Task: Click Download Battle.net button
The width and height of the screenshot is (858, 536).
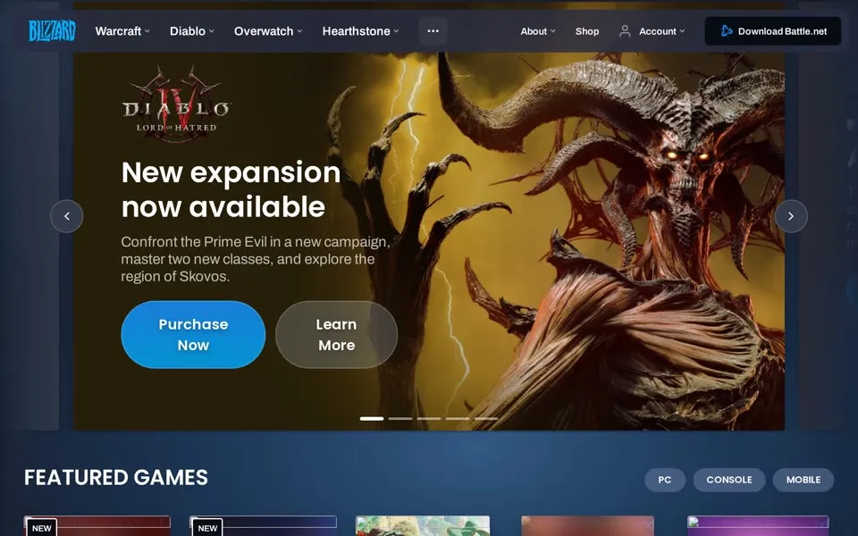Action: point(772,31)
